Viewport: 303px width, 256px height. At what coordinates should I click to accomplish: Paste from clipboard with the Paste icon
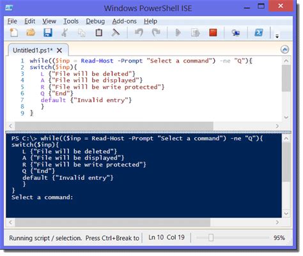pyautogui.click(x=98, y=33)
